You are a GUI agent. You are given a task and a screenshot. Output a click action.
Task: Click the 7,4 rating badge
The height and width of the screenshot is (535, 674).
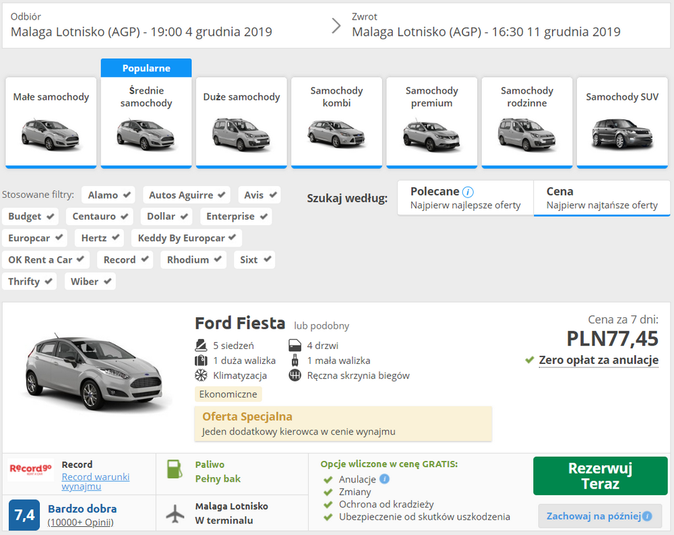click(24, 514)
